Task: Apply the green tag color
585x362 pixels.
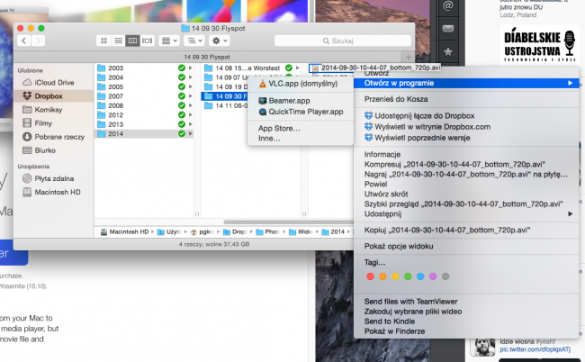Action: point(408,276)
